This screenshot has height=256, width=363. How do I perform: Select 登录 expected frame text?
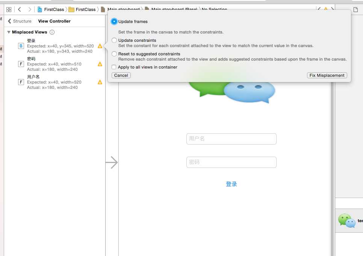60,46
